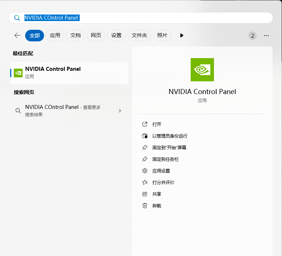Switch to the 网页 filter tab
Screen dimensions: 282x256
pos(96,36)
